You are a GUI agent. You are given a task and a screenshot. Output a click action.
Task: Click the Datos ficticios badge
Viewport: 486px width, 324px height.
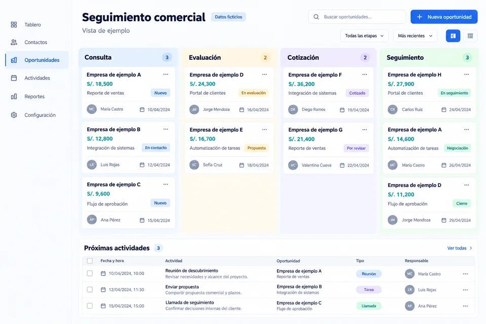[x=228, y=17]
